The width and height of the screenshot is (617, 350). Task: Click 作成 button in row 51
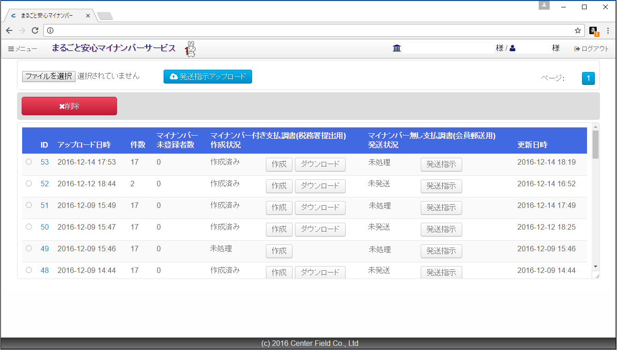click(x=279, y=208)
